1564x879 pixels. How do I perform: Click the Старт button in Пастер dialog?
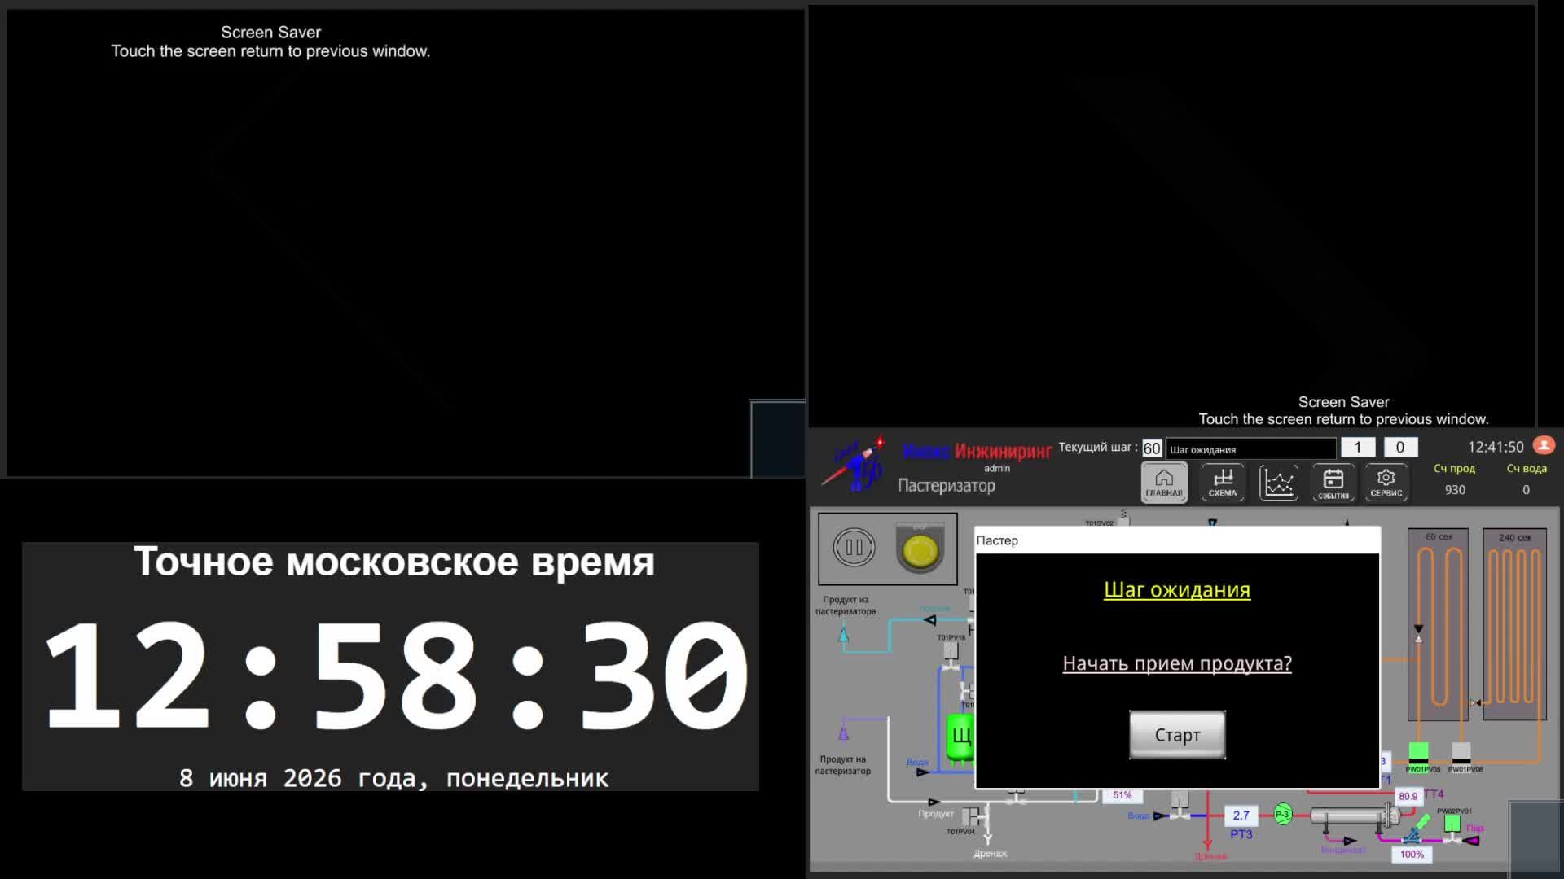click(1177, 735)
